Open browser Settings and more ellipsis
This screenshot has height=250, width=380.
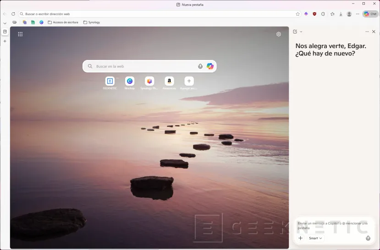point(358,14)
